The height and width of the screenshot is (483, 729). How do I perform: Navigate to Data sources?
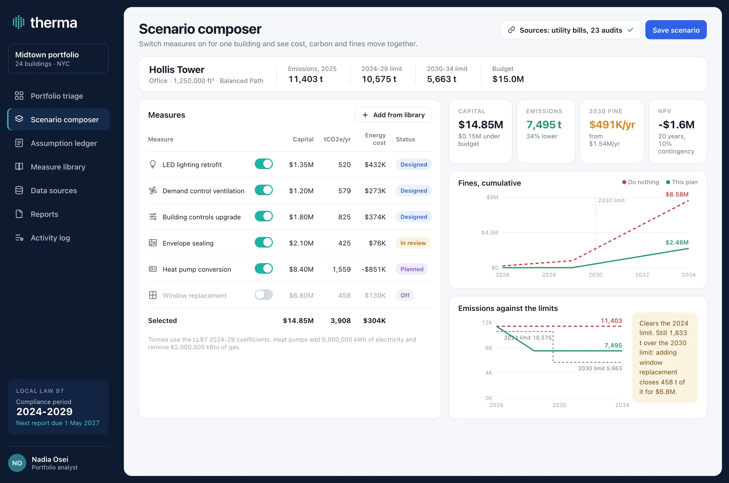click(58, 190)
